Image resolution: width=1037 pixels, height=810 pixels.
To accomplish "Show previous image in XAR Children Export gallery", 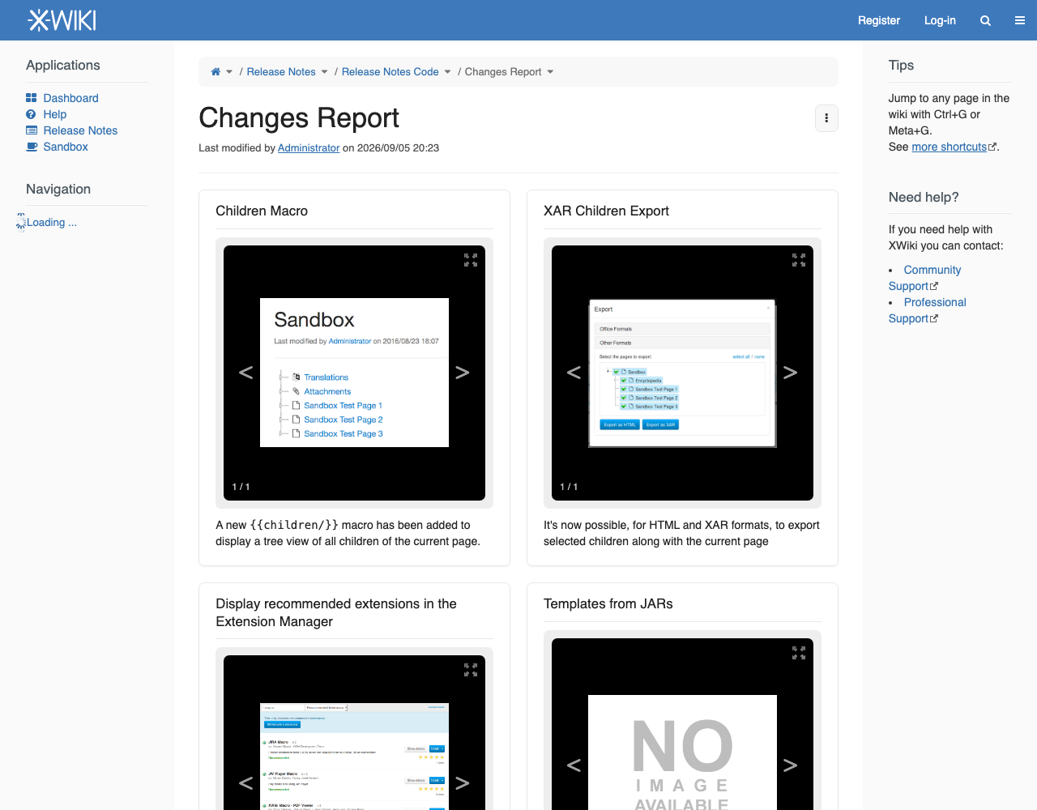I will 574,373.
